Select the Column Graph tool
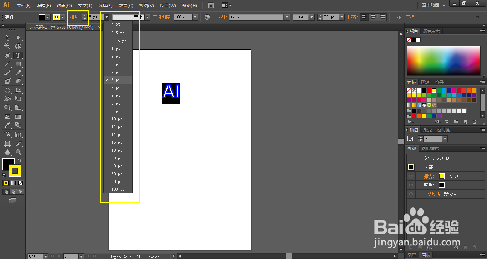 (18, 135)
